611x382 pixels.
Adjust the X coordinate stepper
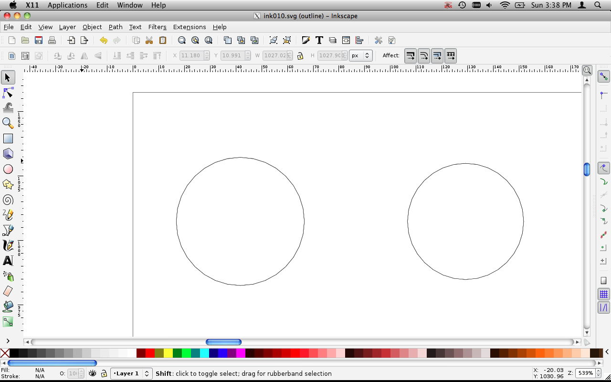tap(207, 55)
